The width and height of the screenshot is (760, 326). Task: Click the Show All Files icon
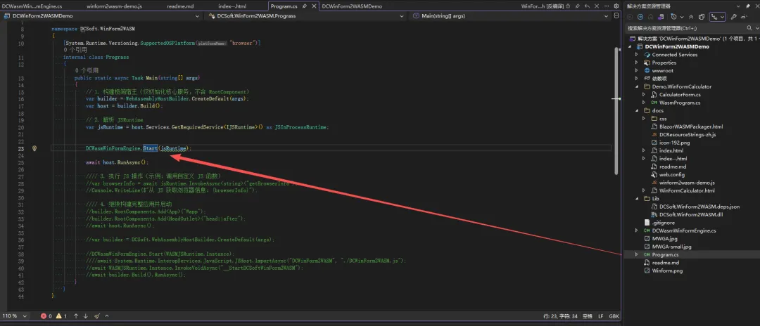coord(702,16)
